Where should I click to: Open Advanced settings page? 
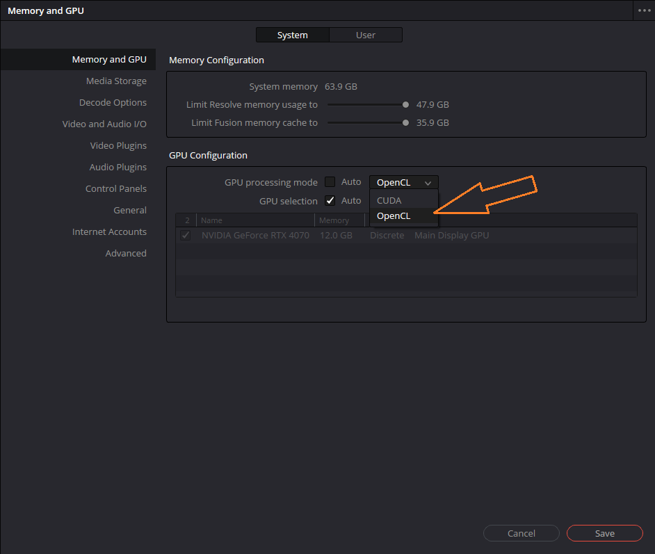[126, 254]
